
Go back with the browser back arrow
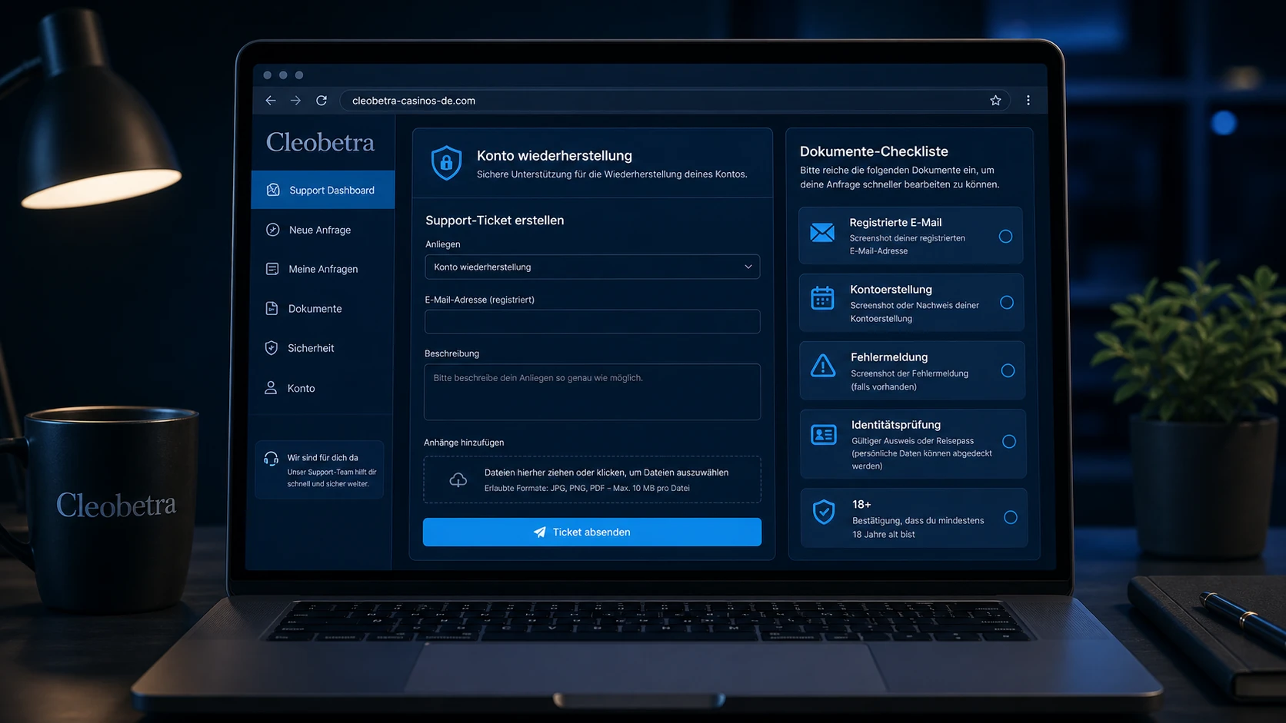271,101
